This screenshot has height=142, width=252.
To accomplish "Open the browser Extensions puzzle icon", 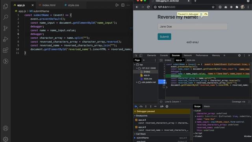I will [x=237, y=7].
